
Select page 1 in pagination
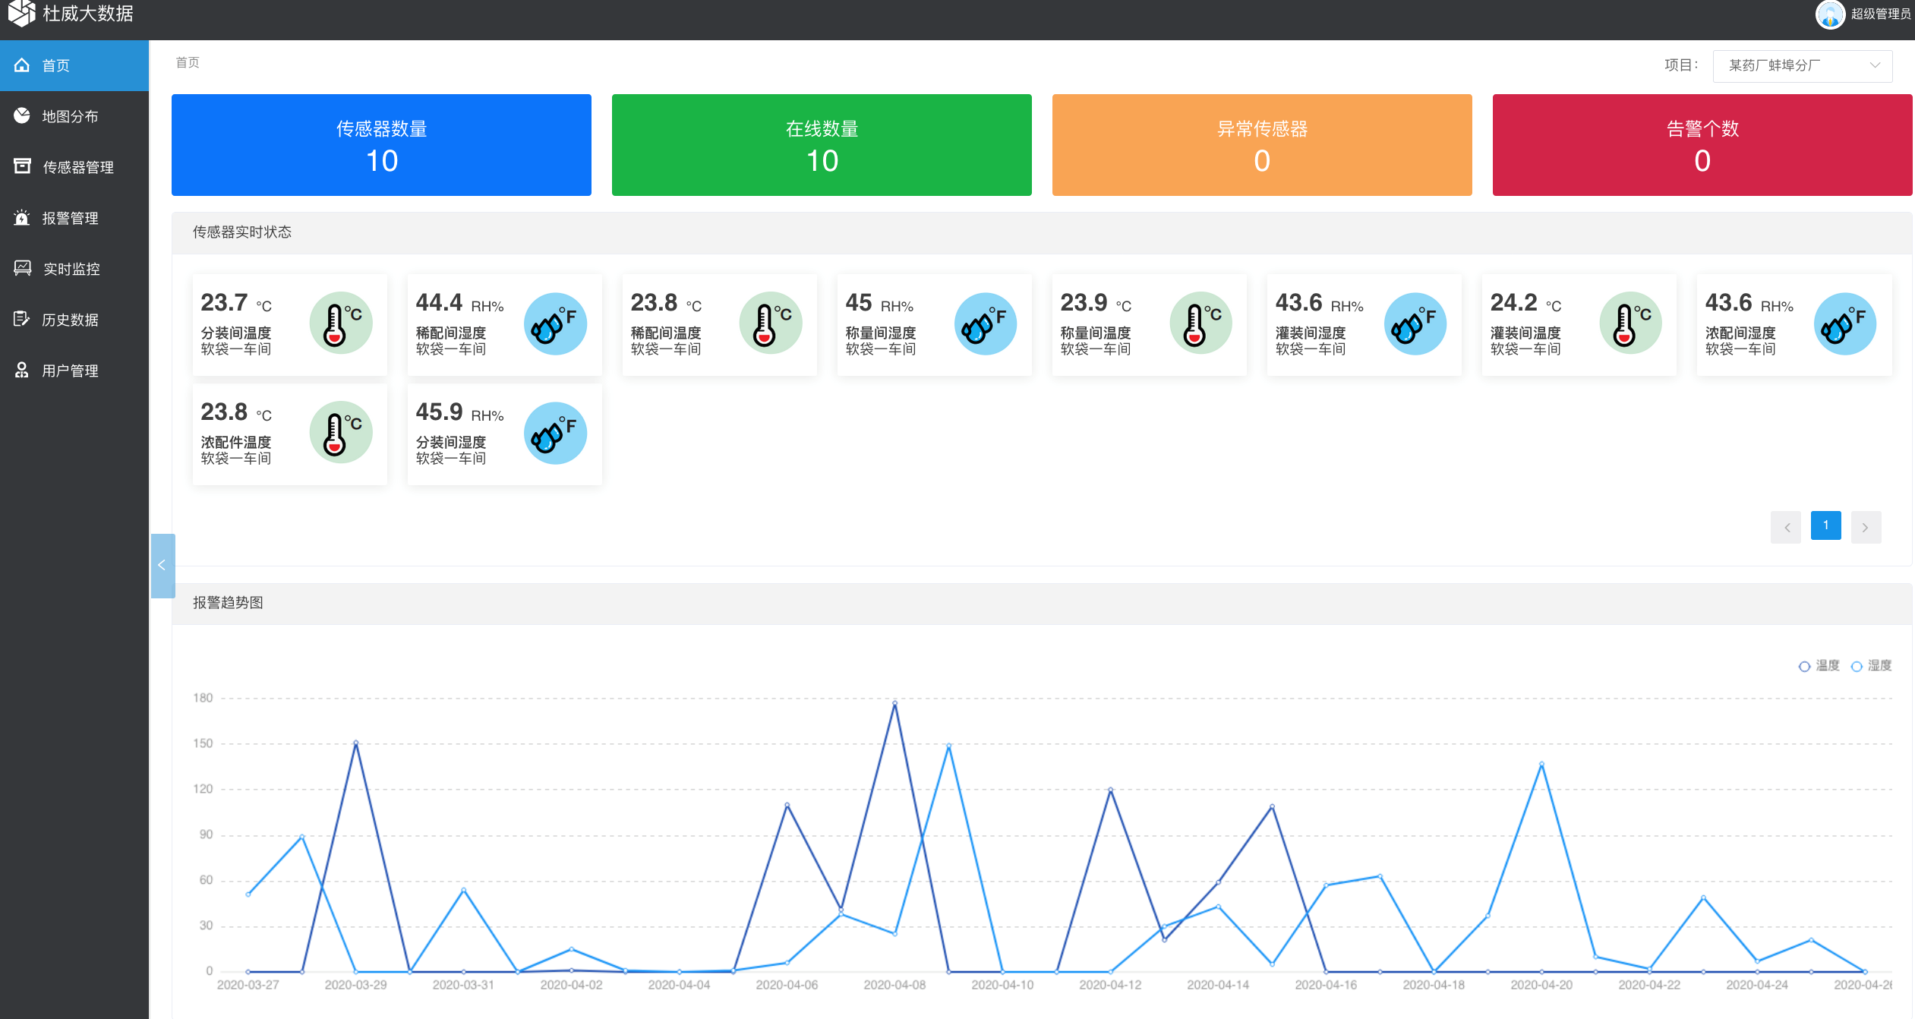(x=1826, y=525)
